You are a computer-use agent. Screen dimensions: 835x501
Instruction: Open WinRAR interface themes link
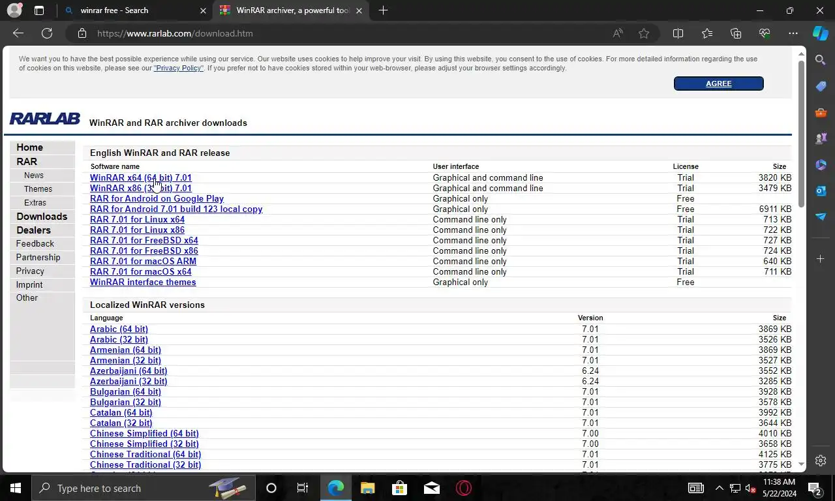pyautogui.click(x=143, y=282)
